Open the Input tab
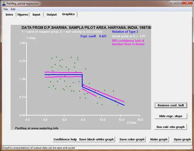 coord(36,14)
